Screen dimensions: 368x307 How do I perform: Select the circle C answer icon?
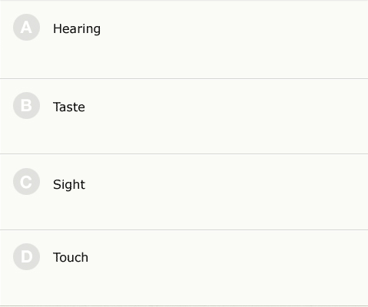26,181
